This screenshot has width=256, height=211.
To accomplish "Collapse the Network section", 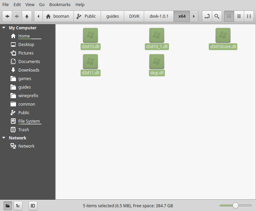I will click(4, 138).
